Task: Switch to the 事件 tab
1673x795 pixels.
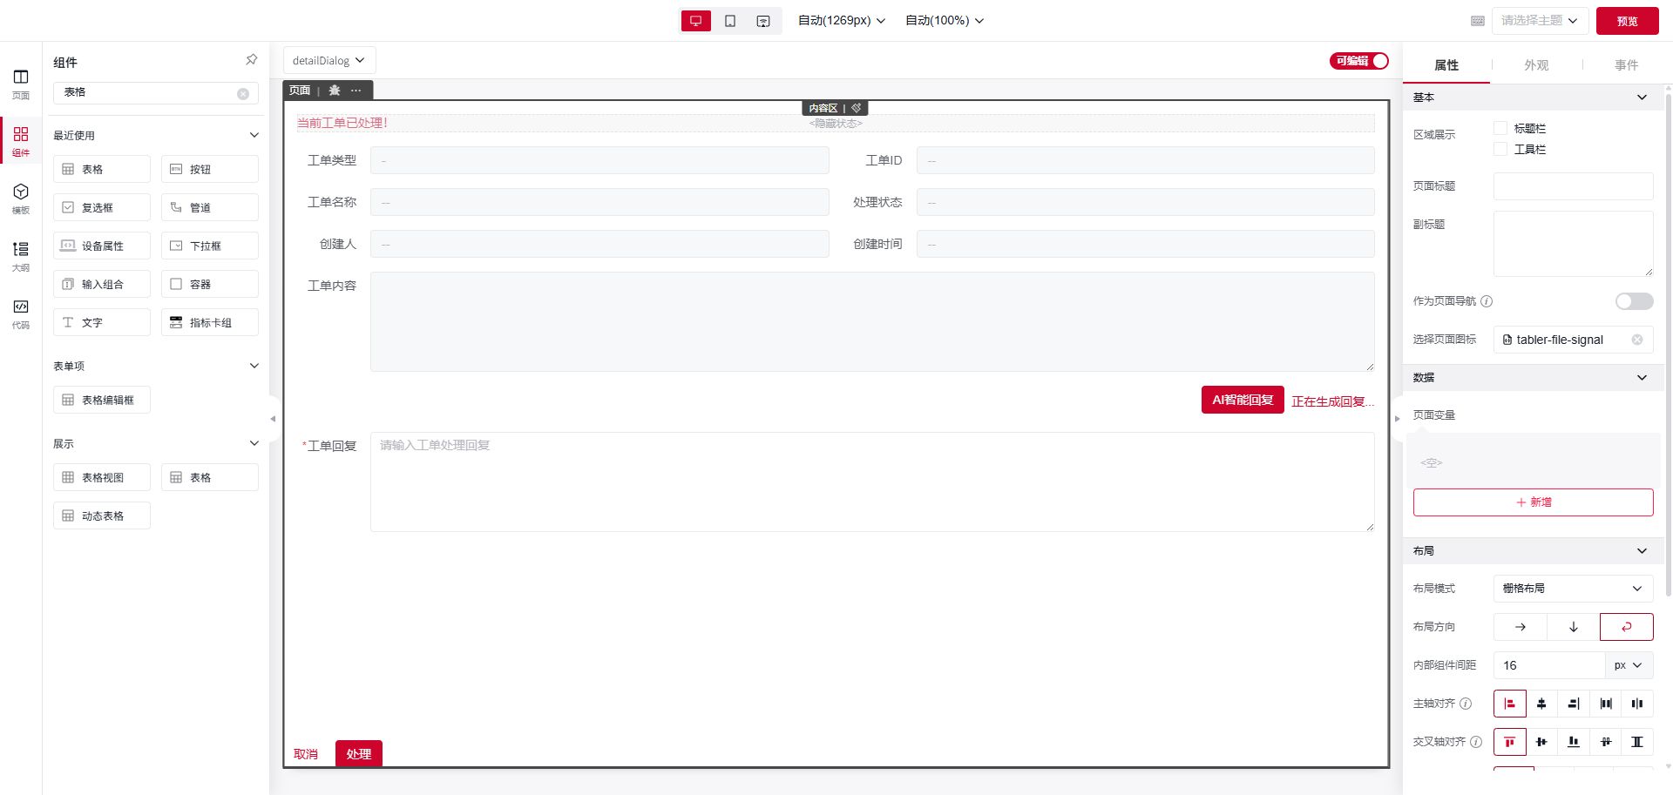Action: coord(1626,65)
